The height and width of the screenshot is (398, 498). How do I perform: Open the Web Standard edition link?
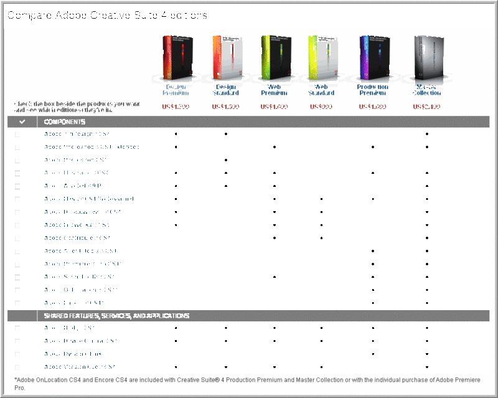(x=321, y=90)
